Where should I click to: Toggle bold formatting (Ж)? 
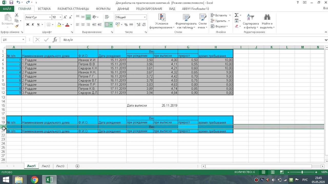click(28, 25)
